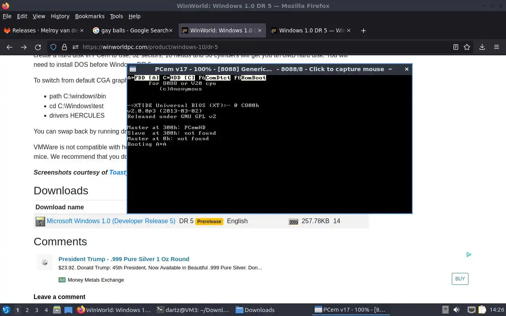Viewport: 506px width, 316px height.
Task: Open the removable media eject tray icon
Action: coord(445,310)
